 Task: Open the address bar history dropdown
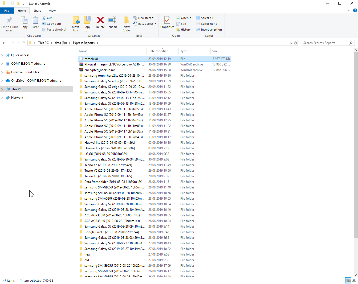coord(291,43)
